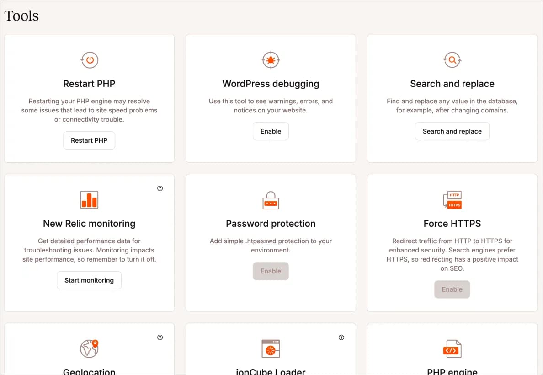Start New Relic monitoring
The width and height of the screenshot is (543, 375).
click(x=89, y=280)
